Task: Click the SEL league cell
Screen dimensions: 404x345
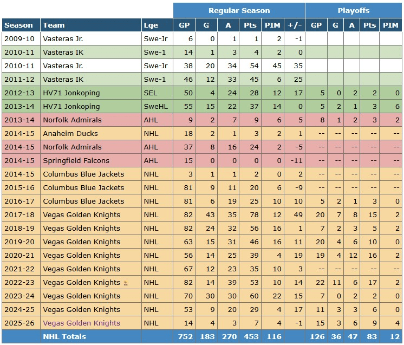Action: 157,93
